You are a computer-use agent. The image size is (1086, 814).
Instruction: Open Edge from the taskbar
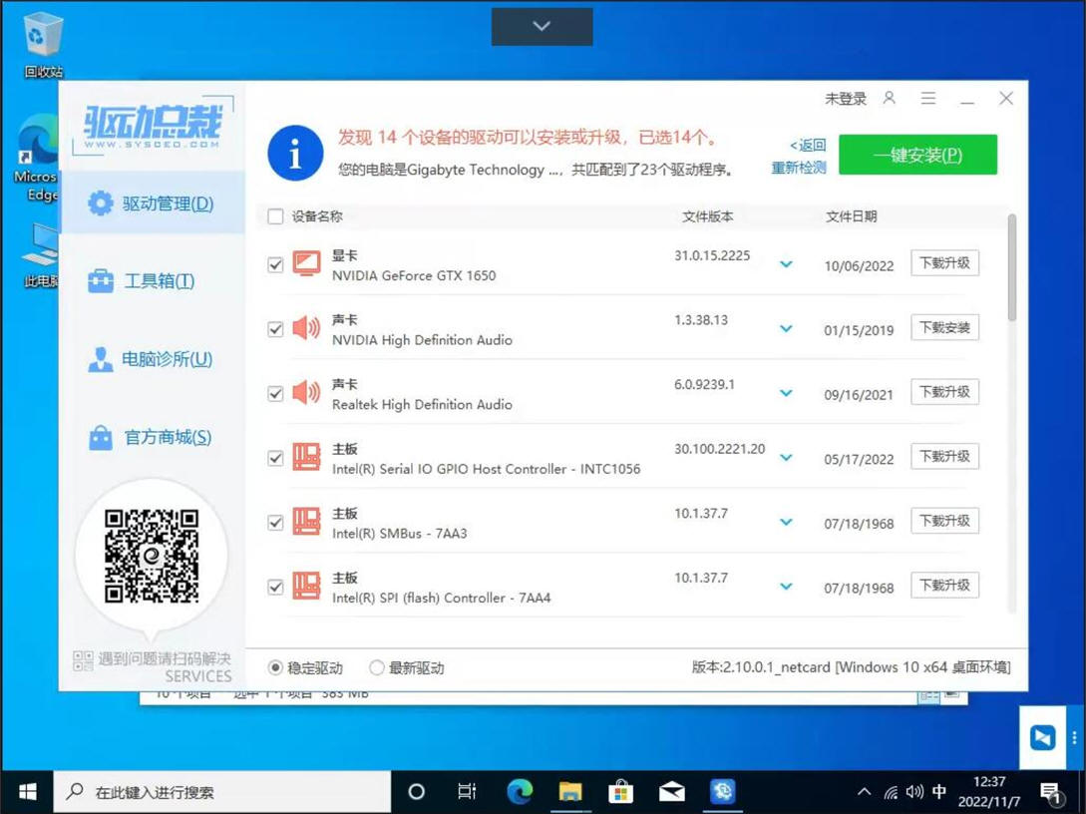coord(520,792)
